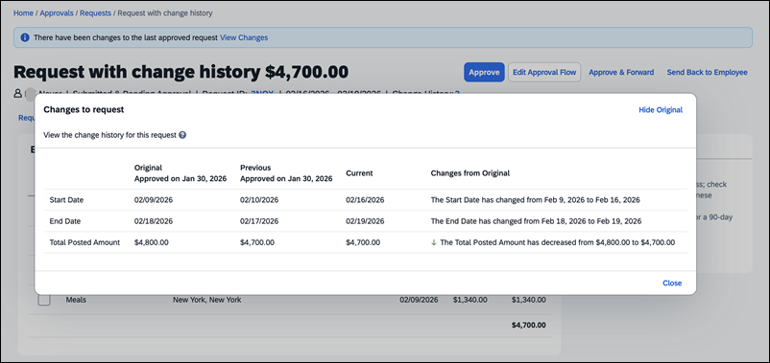Image resolution: width=770 pixels, height=363 pixels.
Task: Click the Current end date 02/19/2026
Action: [x=365, y=221]
